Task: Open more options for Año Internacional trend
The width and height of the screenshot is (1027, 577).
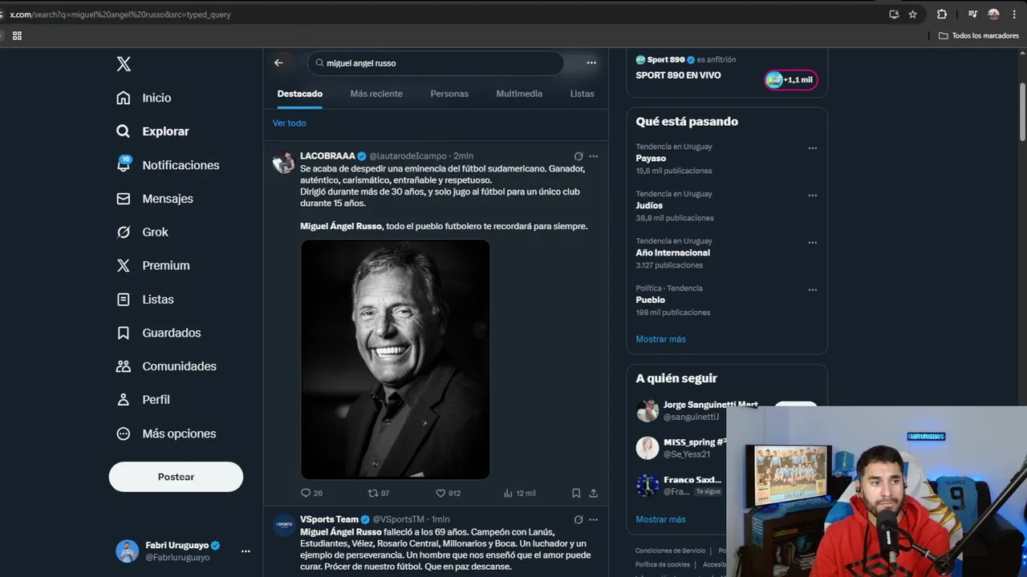Action: pos(813,243)
